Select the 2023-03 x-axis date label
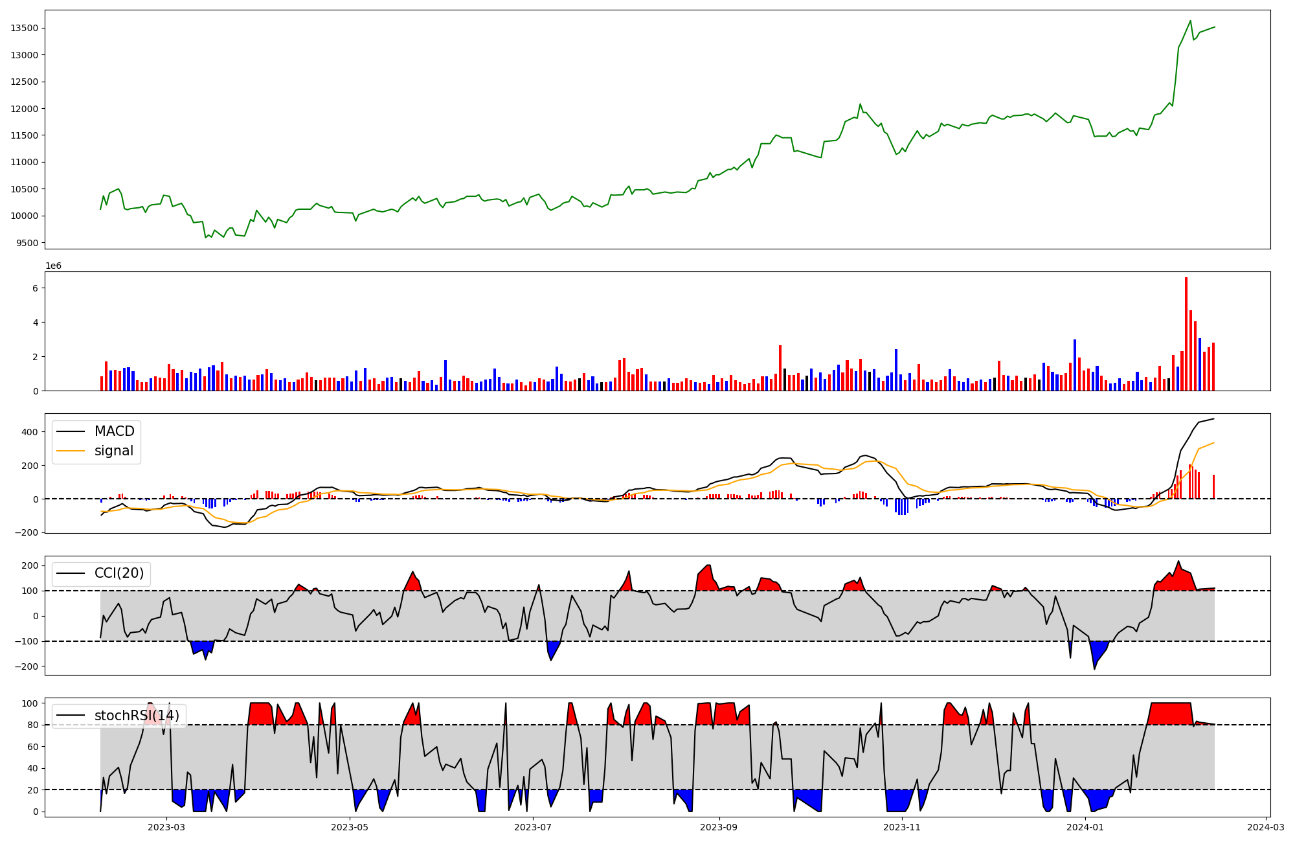Viewport: 1295px width, 842px height. pos(166,826)
